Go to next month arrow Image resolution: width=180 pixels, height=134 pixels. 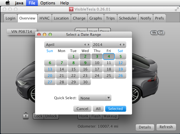pyautogui.click(x=89, y=45)
